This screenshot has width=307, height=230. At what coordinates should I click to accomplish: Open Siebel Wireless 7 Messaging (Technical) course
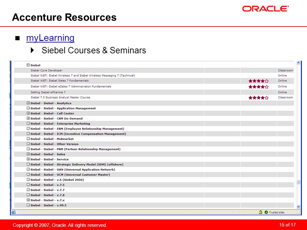click(83, 75)
